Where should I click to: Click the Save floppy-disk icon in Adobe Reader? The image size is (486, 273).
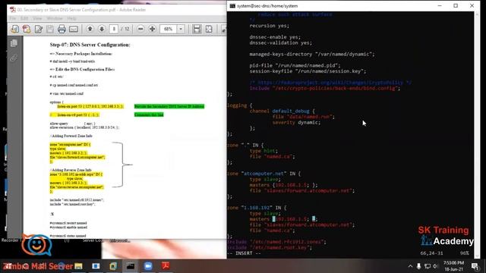tap(50, 29)
